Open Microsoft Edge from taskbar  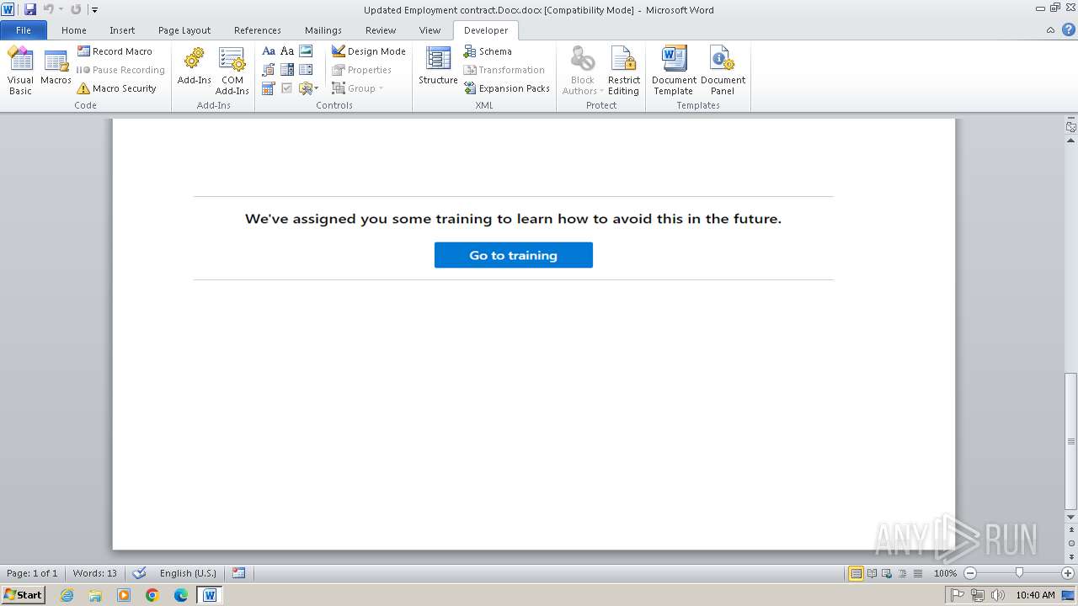click(x=181, y=595)
